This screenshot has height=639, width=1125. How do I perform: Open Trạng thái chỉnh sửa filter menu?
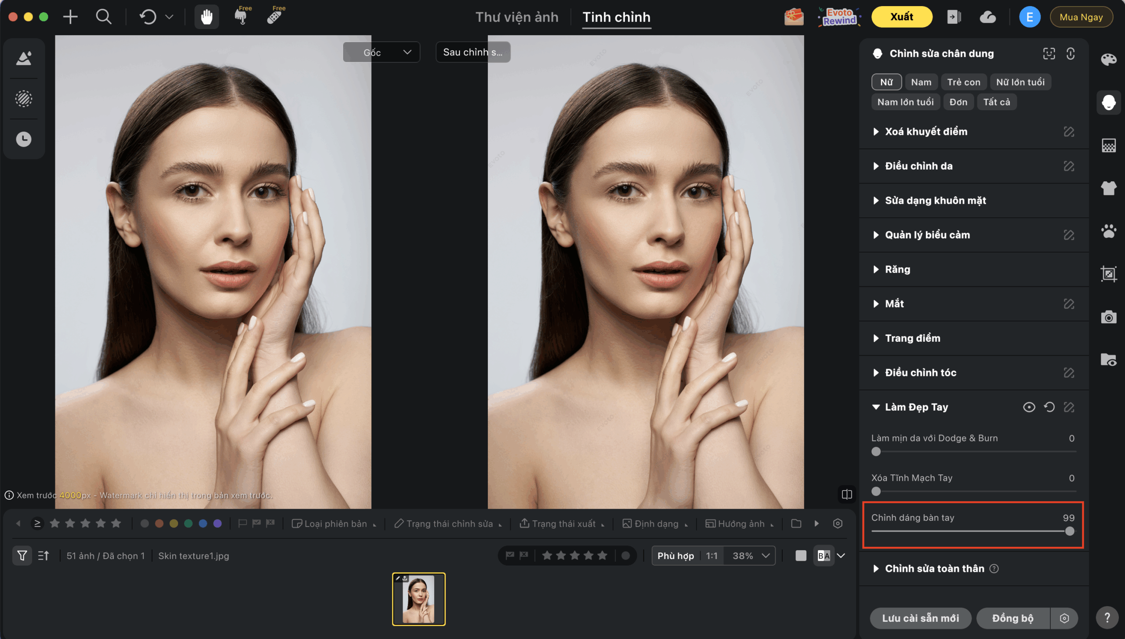pos(449,523)
